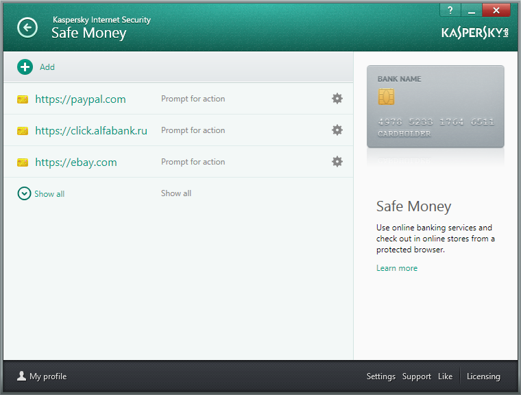The image size is (521, 395).
Task: Open the gear settings for paypal.com
Action: pyautogui.click(x=337, y=99)
